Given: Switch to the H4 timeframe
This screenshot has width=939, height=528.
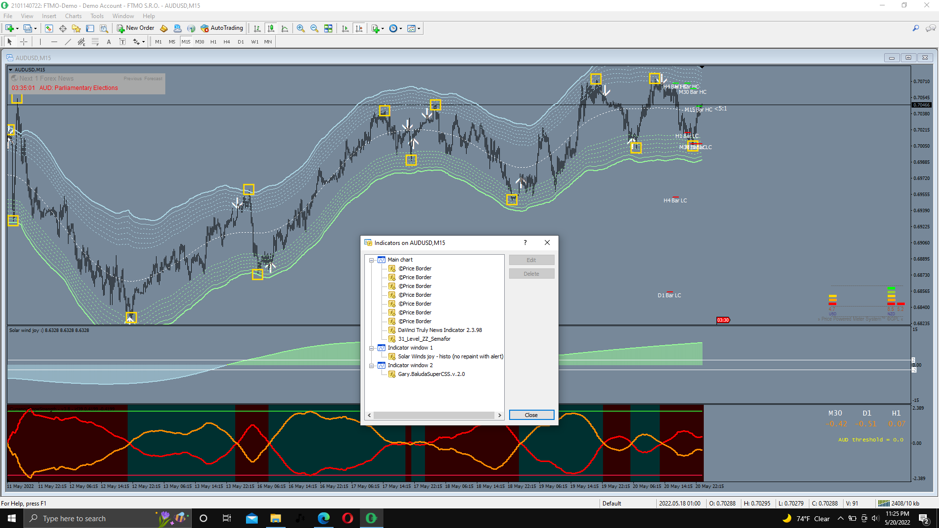Looking at the screenshot, I should [x=226, y=42].
